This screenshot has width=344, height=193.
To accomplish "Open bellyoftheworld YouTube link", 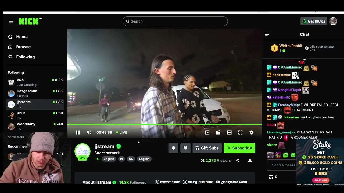I will (231, 182).
